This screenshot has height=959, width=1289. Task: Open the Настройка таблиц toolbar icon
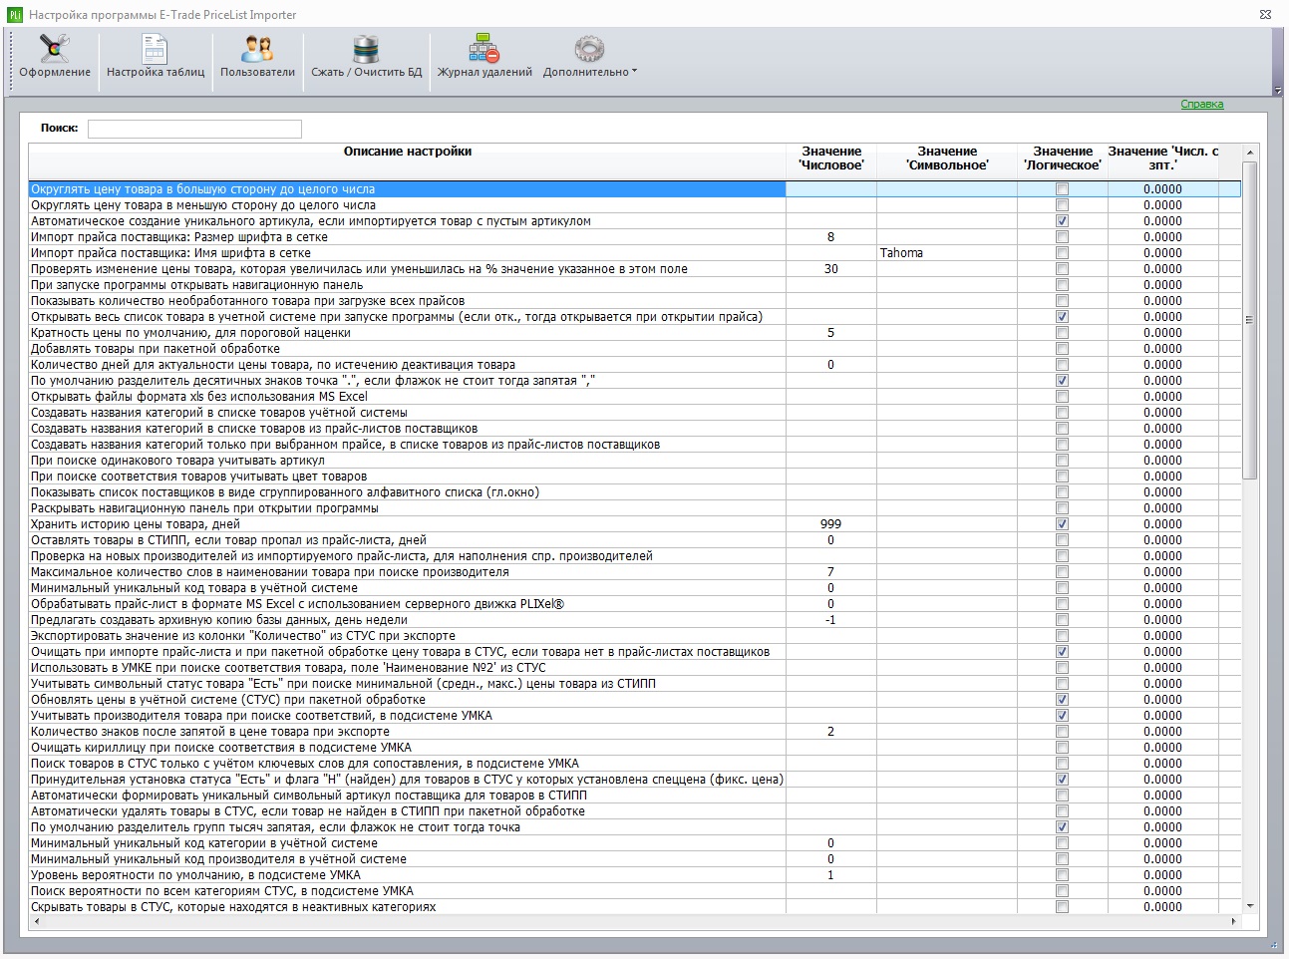(x=155, y=50)
